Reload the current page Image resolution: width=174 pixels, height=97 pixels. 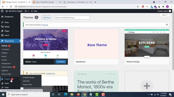pos(11,6)
